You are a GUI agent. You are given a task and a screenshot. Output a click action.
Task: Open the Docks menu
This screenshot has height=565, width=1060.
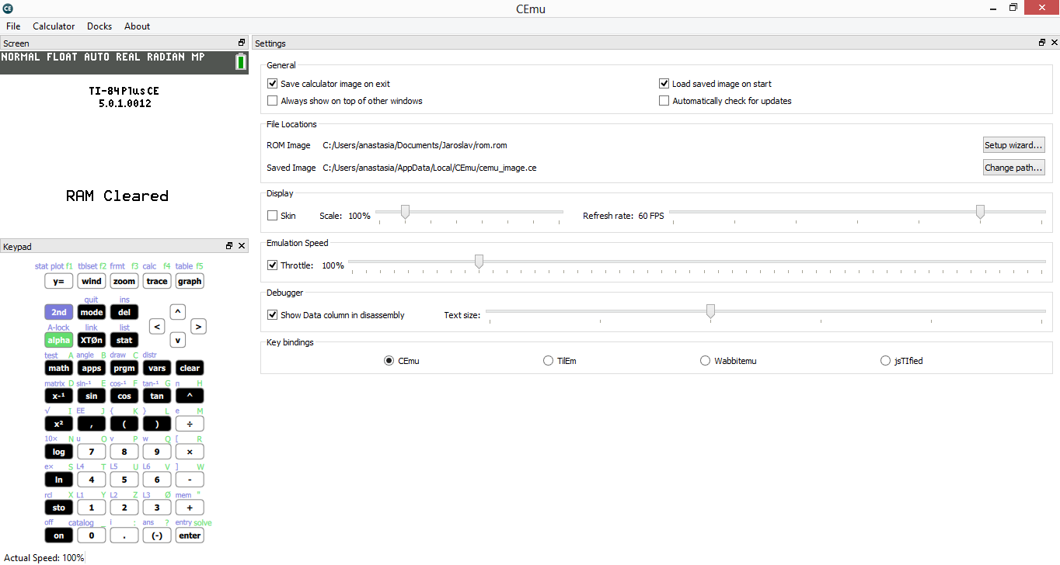(x=99, y=26)
